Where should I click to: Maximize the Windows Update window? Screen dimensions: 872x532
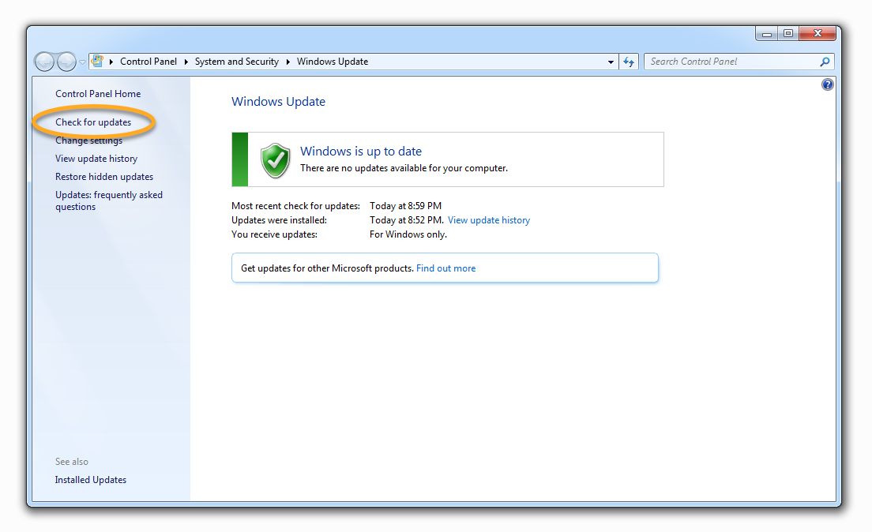click(787, 33)
